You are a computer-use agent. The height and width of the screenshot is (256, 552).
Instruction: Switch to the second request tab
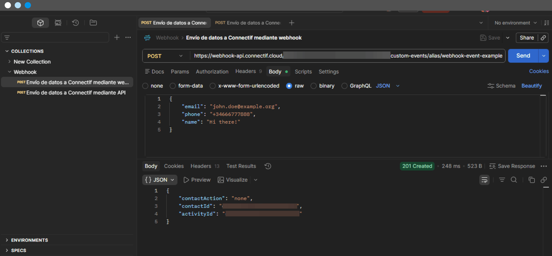point(248,23)
